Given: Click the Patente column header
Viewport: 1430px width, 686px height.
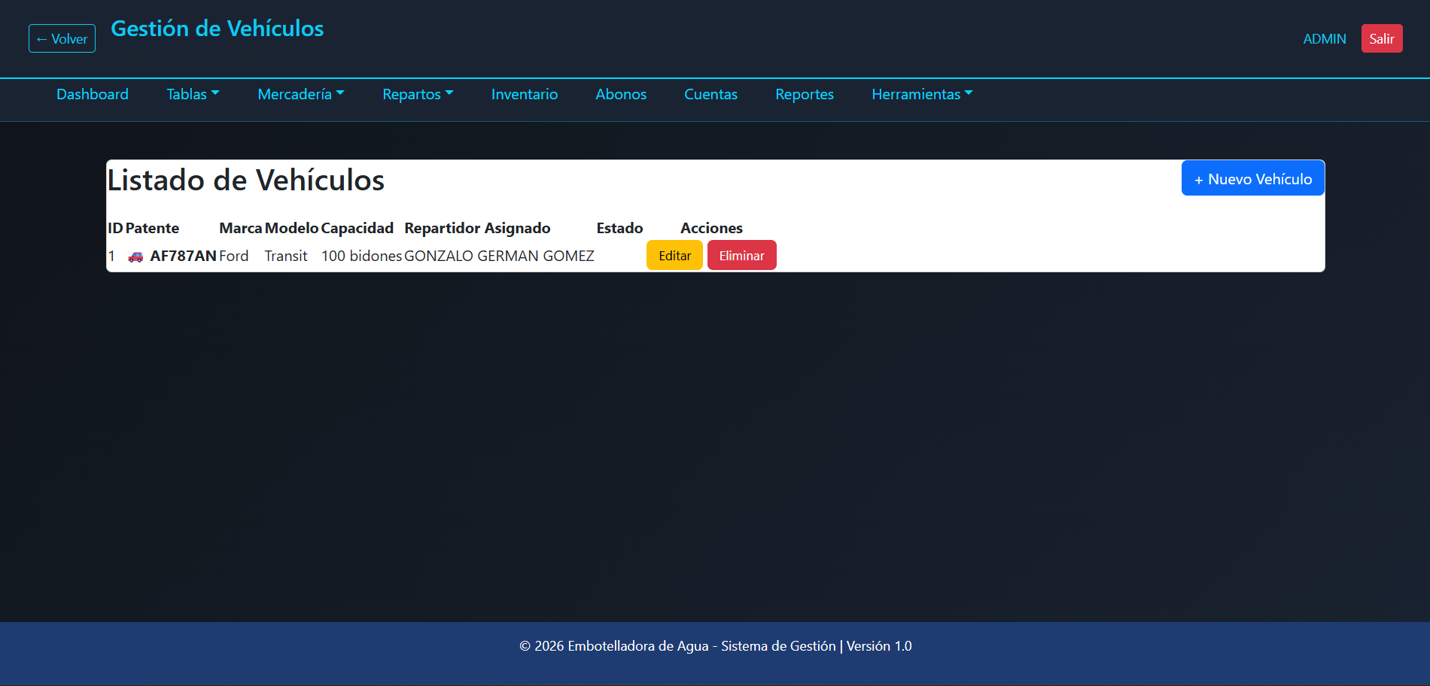Looking at the screenshot, I should [x=152, y=228].
